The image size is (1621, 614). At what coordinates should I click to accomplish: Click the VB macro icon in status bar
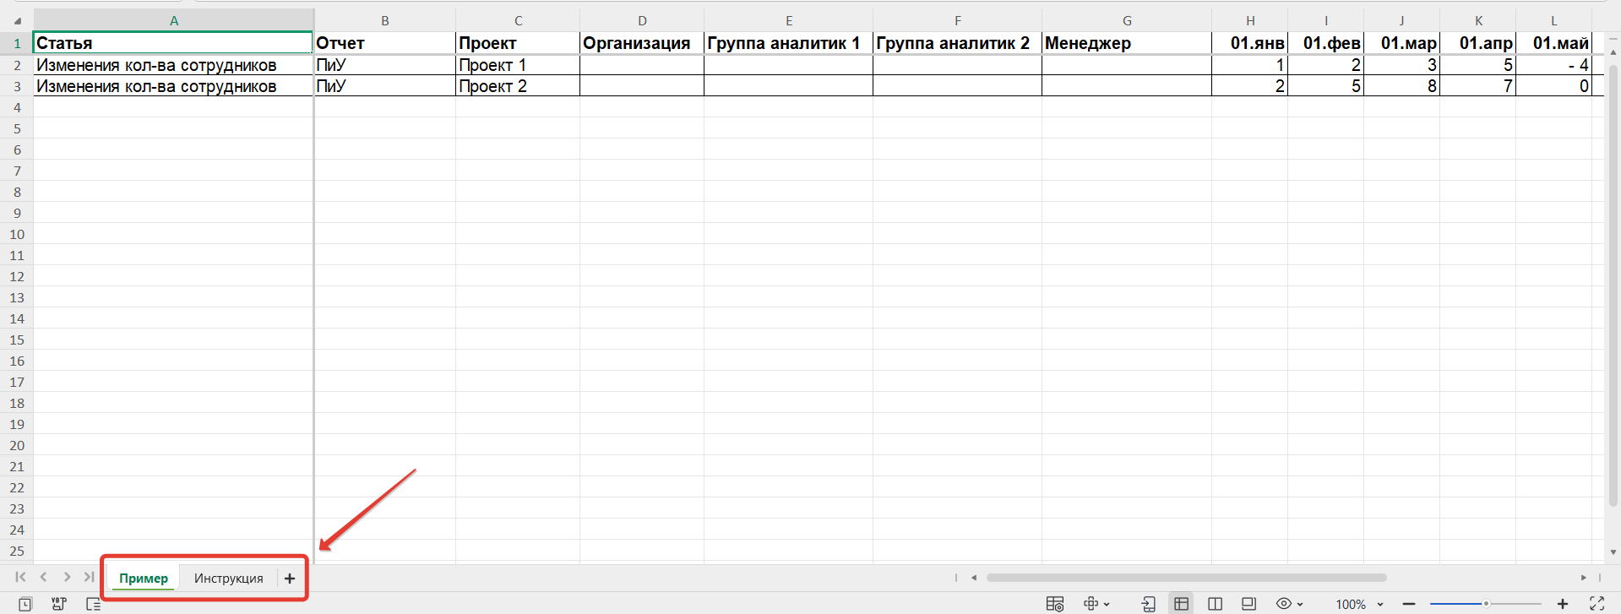(59, 604)
